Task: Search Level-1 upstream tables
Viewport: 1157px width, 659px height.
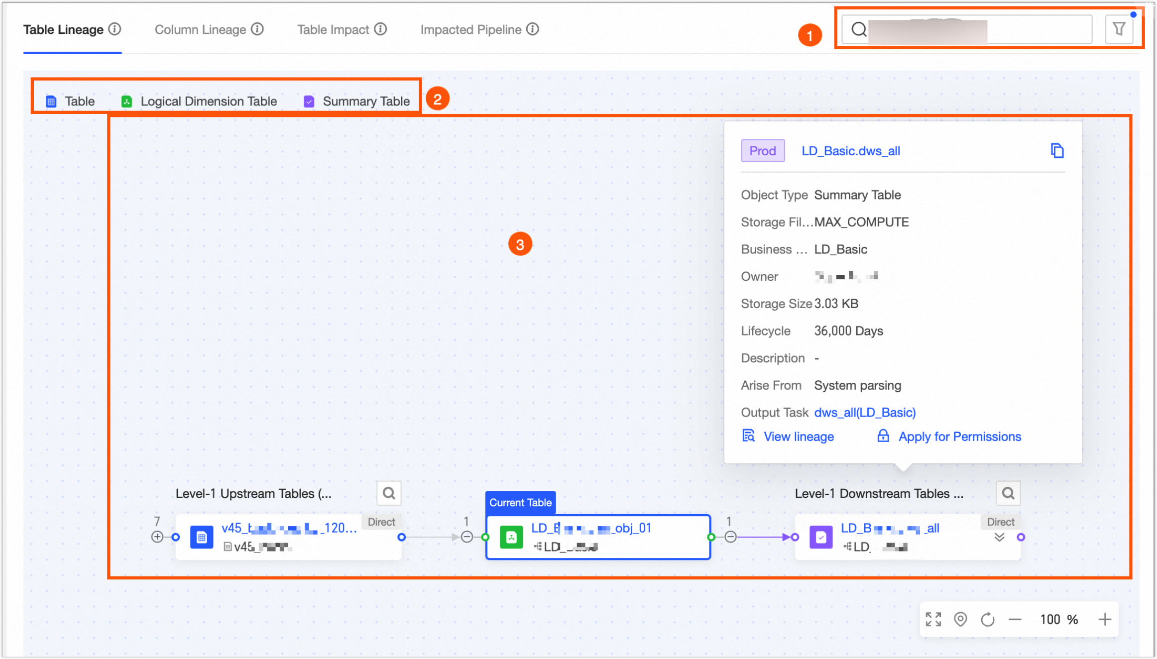Action: [389, 493]
